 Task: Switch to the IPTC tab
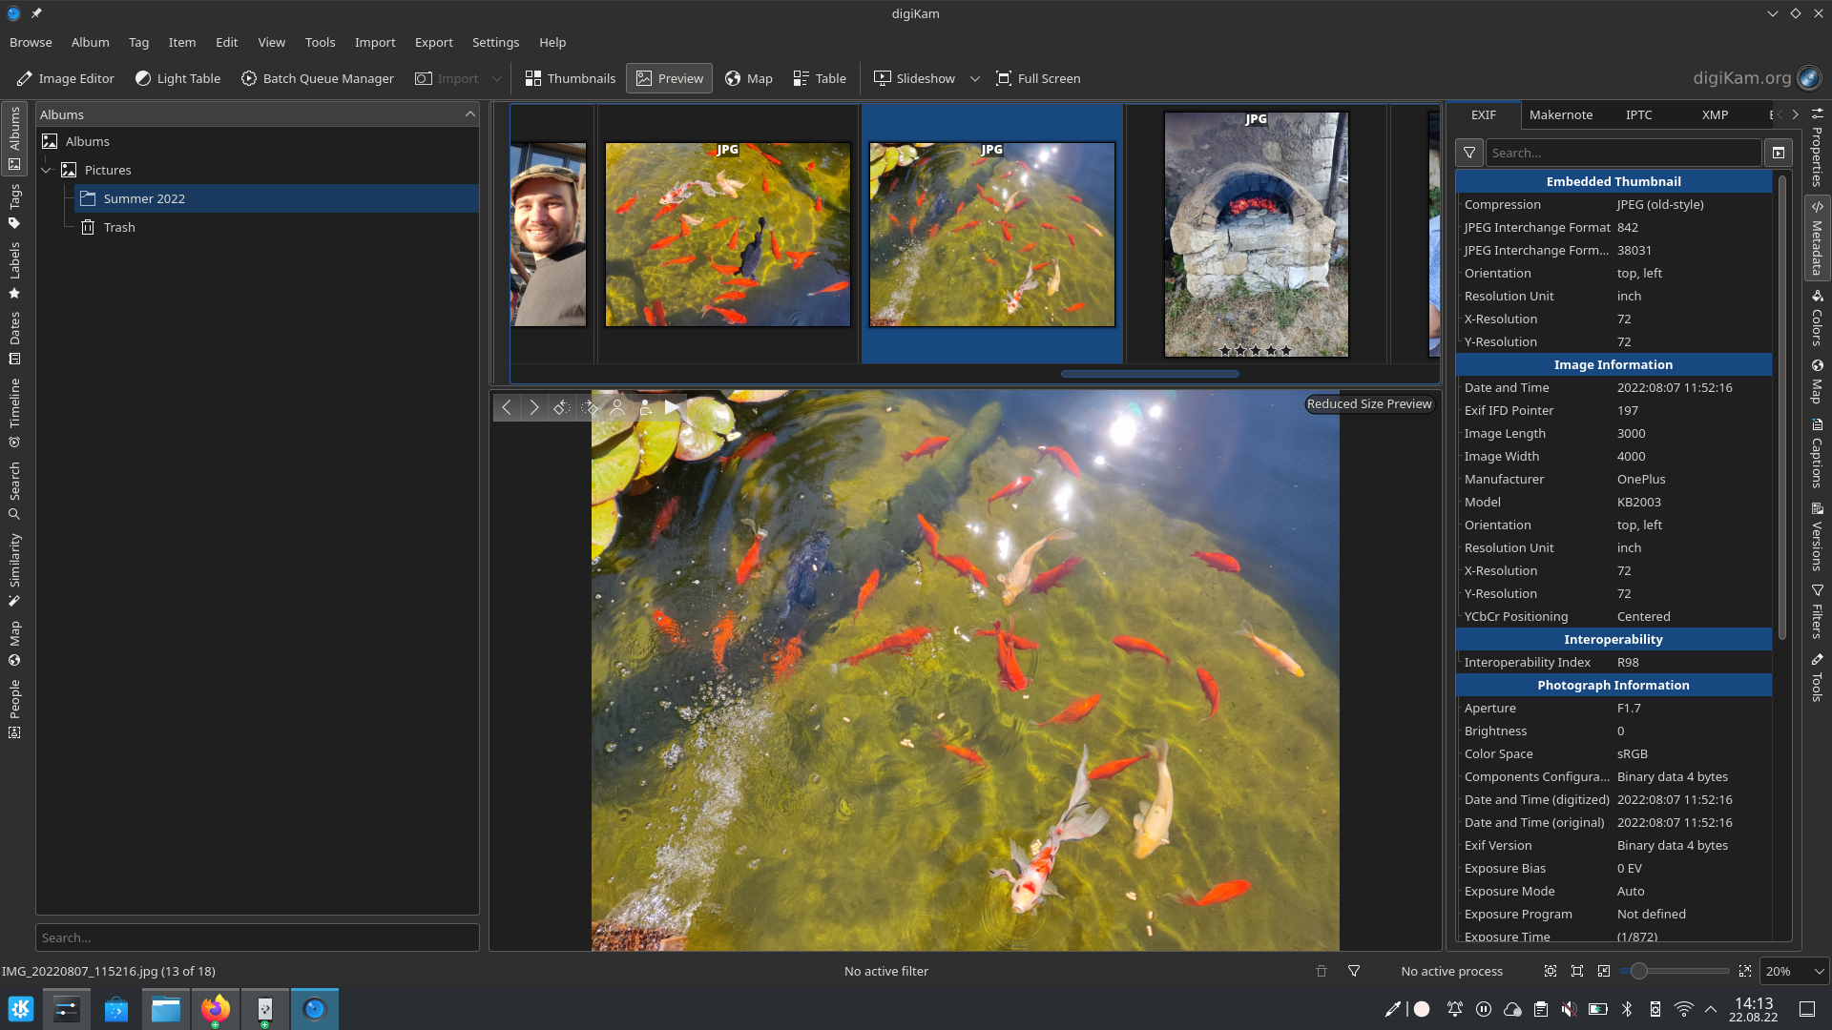[x=1638, y=114]
